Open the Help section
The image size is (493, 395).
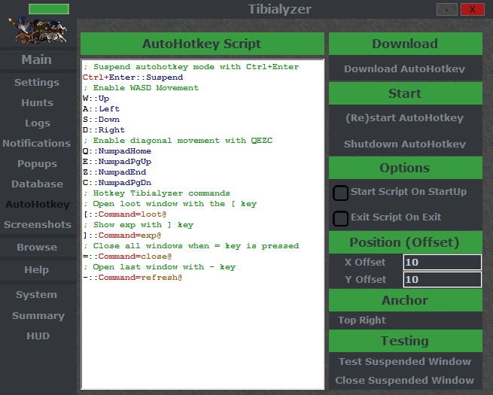click(36, 270)
